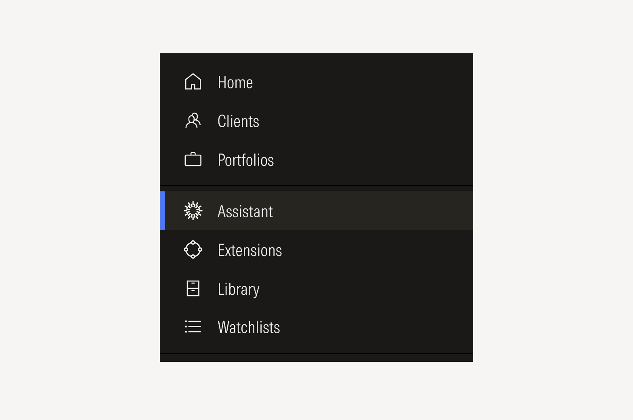Image resolution: width=633 pixels, height=420 pixels.
Task: Click the blue active-item indicator bar
Action: [162, 210]
